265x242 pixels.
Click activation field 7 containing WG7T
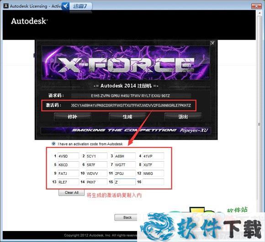(x=125, y=165)
